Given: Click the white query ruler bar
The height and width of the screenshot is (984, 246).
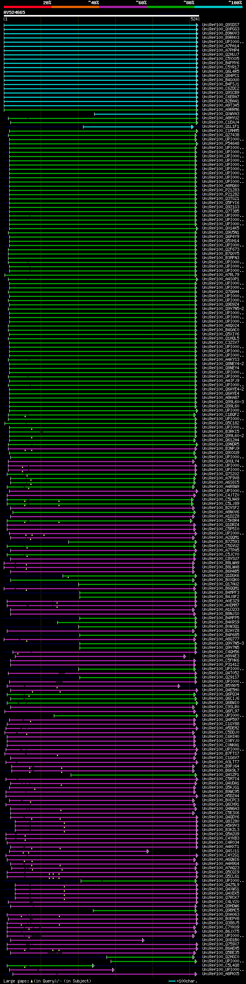Looking at the screenshot, I should [101, 16].
